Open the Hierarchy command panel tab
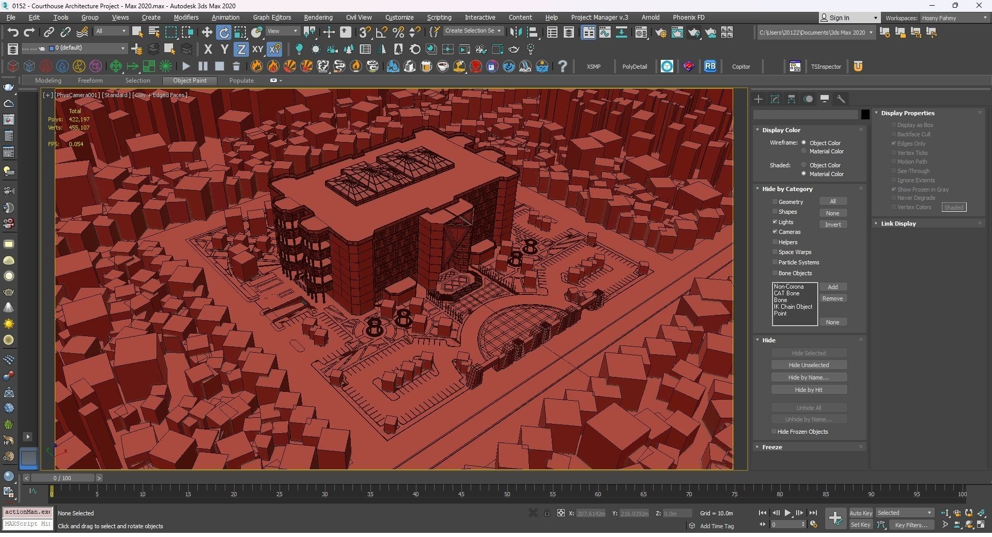 792,99
